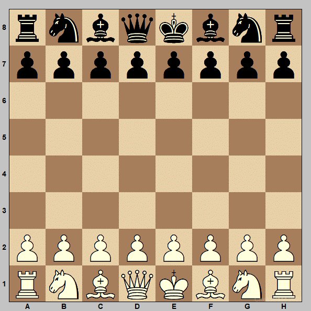Click the empty d4 square
Image resolution: width=311 pixels, height=311 pixels.
pos(137,174)
